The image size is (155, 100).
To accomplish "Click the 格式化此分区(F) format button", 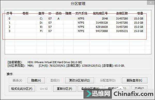I will coord(22,89).
